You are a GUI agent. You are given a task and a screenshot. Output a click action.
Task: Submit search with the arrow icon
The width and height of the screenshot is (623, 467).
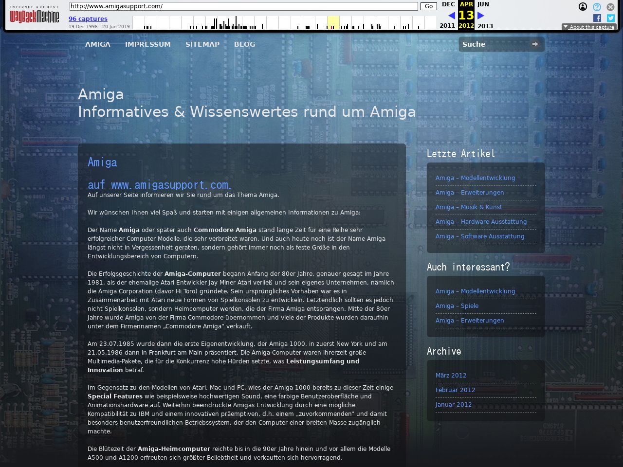[535, 44]
